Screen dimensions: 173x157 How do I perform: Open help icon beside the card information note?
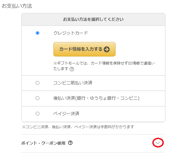72,69
